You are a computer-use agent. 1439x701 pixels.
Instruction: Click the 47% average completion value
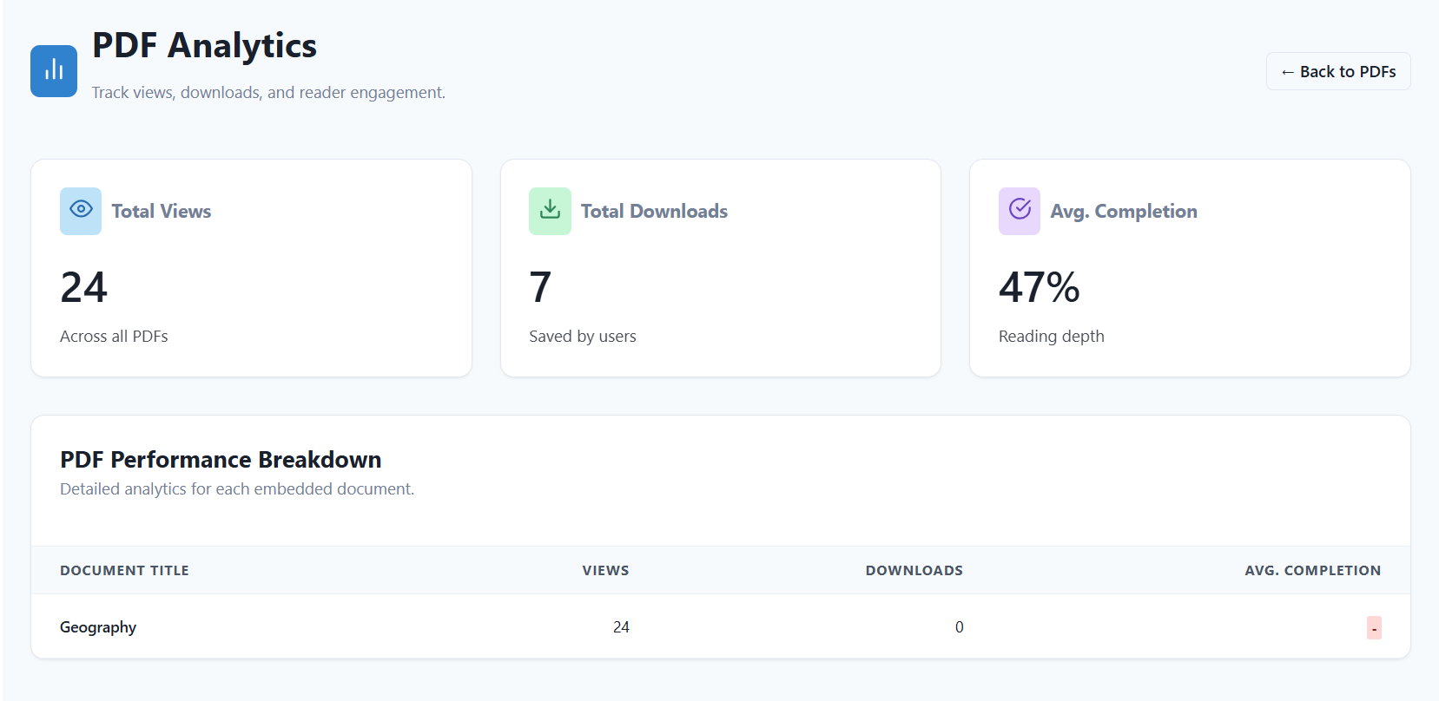pos(1040,287)
